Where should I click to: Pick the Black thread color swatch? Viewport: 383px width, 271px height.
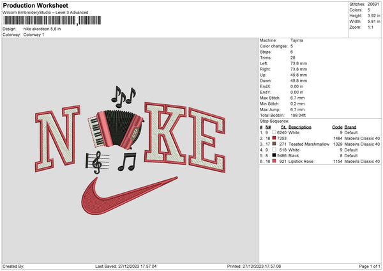pos(274,155)
